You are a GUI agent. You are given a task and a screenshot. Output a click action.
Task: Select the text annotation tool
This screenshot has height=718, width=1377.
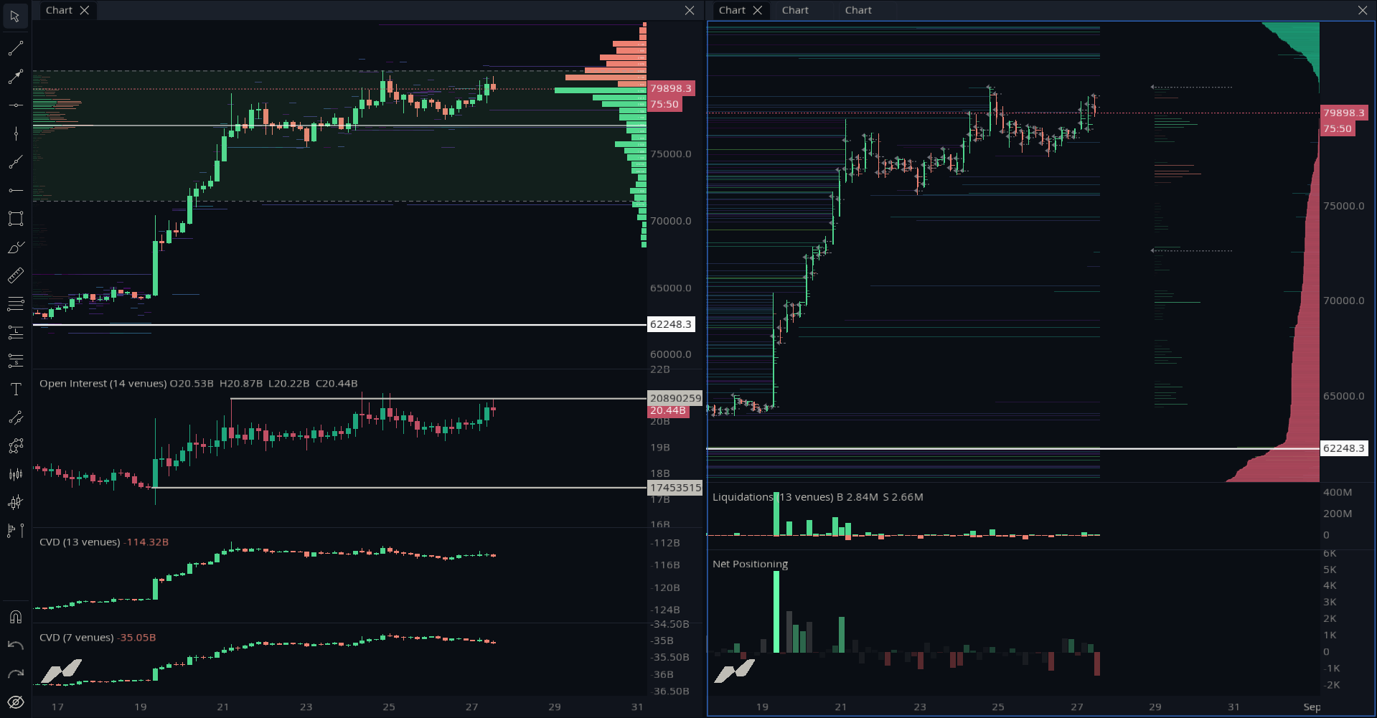(x=15, y=389)
